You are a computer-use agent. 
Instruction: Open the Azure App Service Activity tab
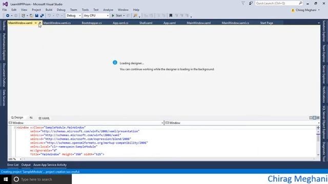point(50,165)
